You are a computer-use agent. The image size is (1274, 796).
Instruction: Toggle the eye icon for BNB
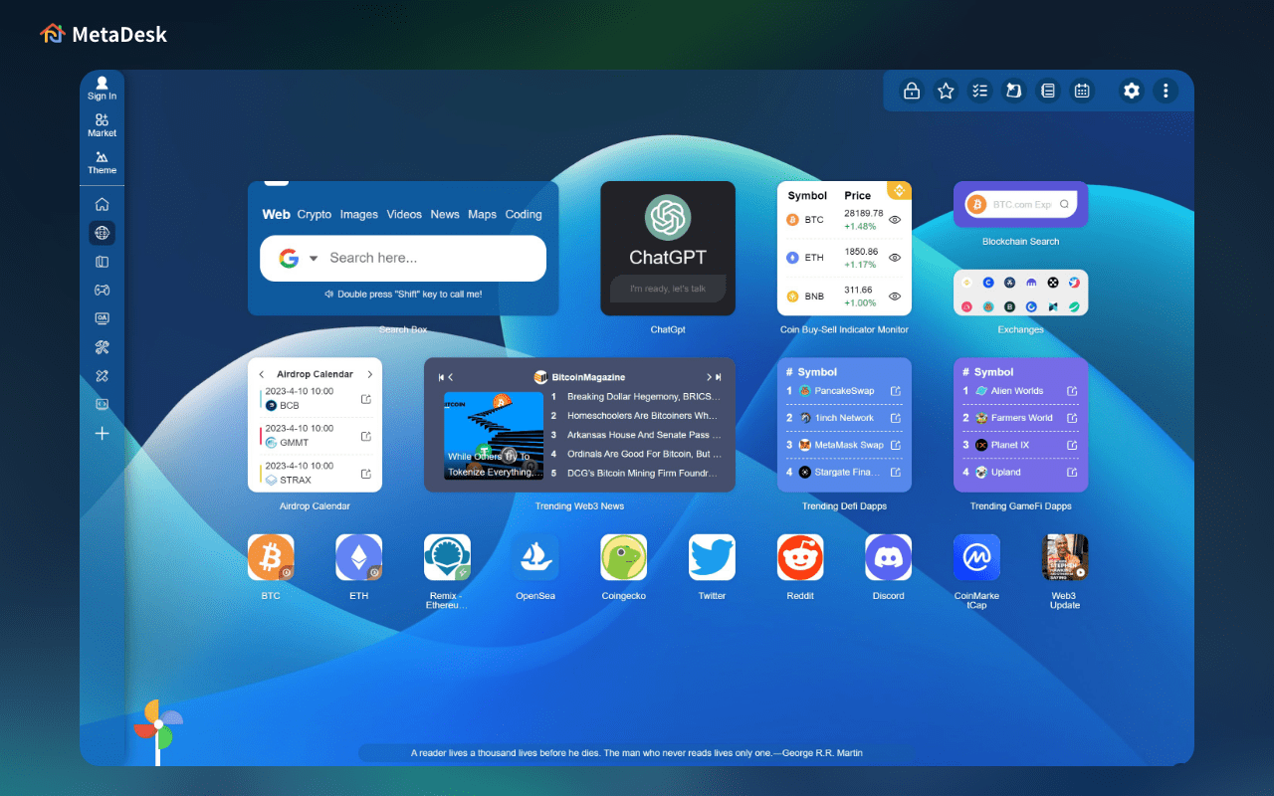895,297
